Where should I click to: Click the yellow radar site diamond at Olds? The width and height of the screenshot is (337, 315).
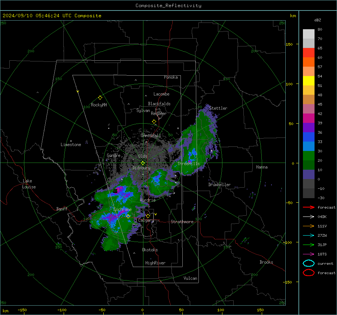143,163
